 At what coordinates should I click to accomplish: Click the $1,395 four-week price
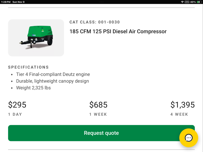click(x=182, y=105)
